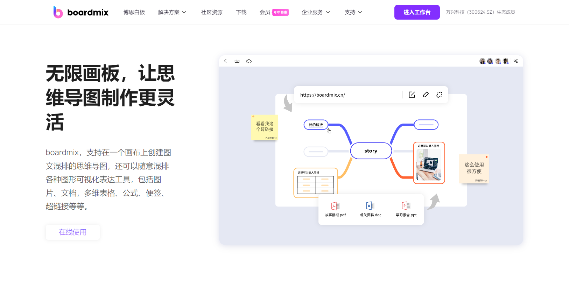
Task: Click the 年中特惠 promo badge
Action: (281, 12)
